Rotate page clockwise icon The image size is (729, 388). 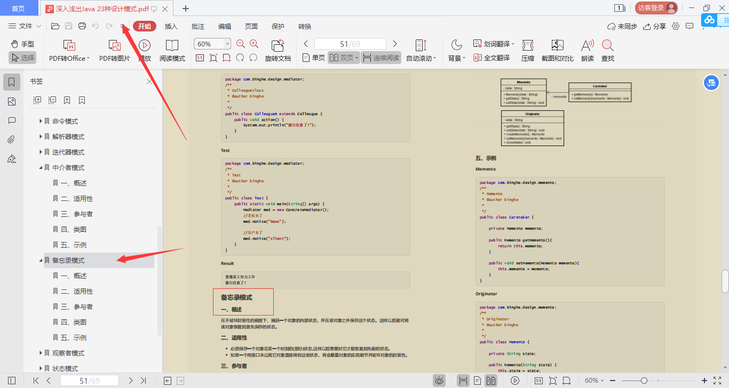pyautogui.click(x=253, y=58)
